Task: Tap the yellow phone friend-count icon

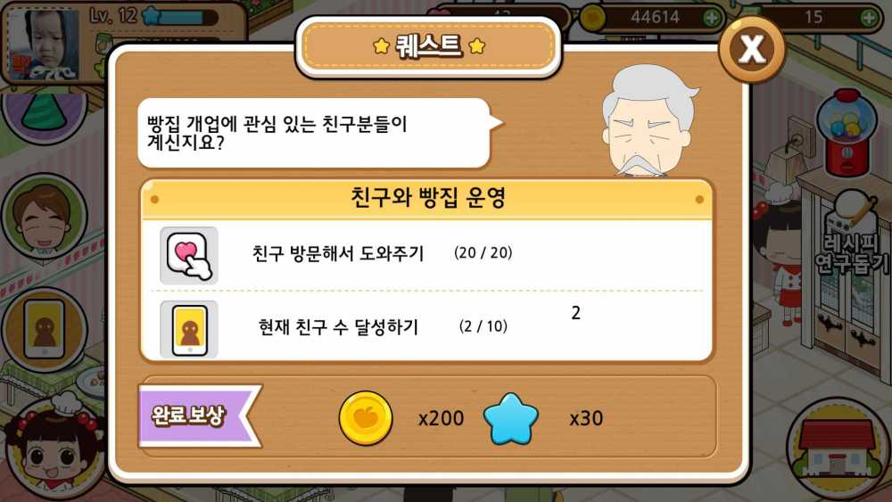Action: [189, 330]
